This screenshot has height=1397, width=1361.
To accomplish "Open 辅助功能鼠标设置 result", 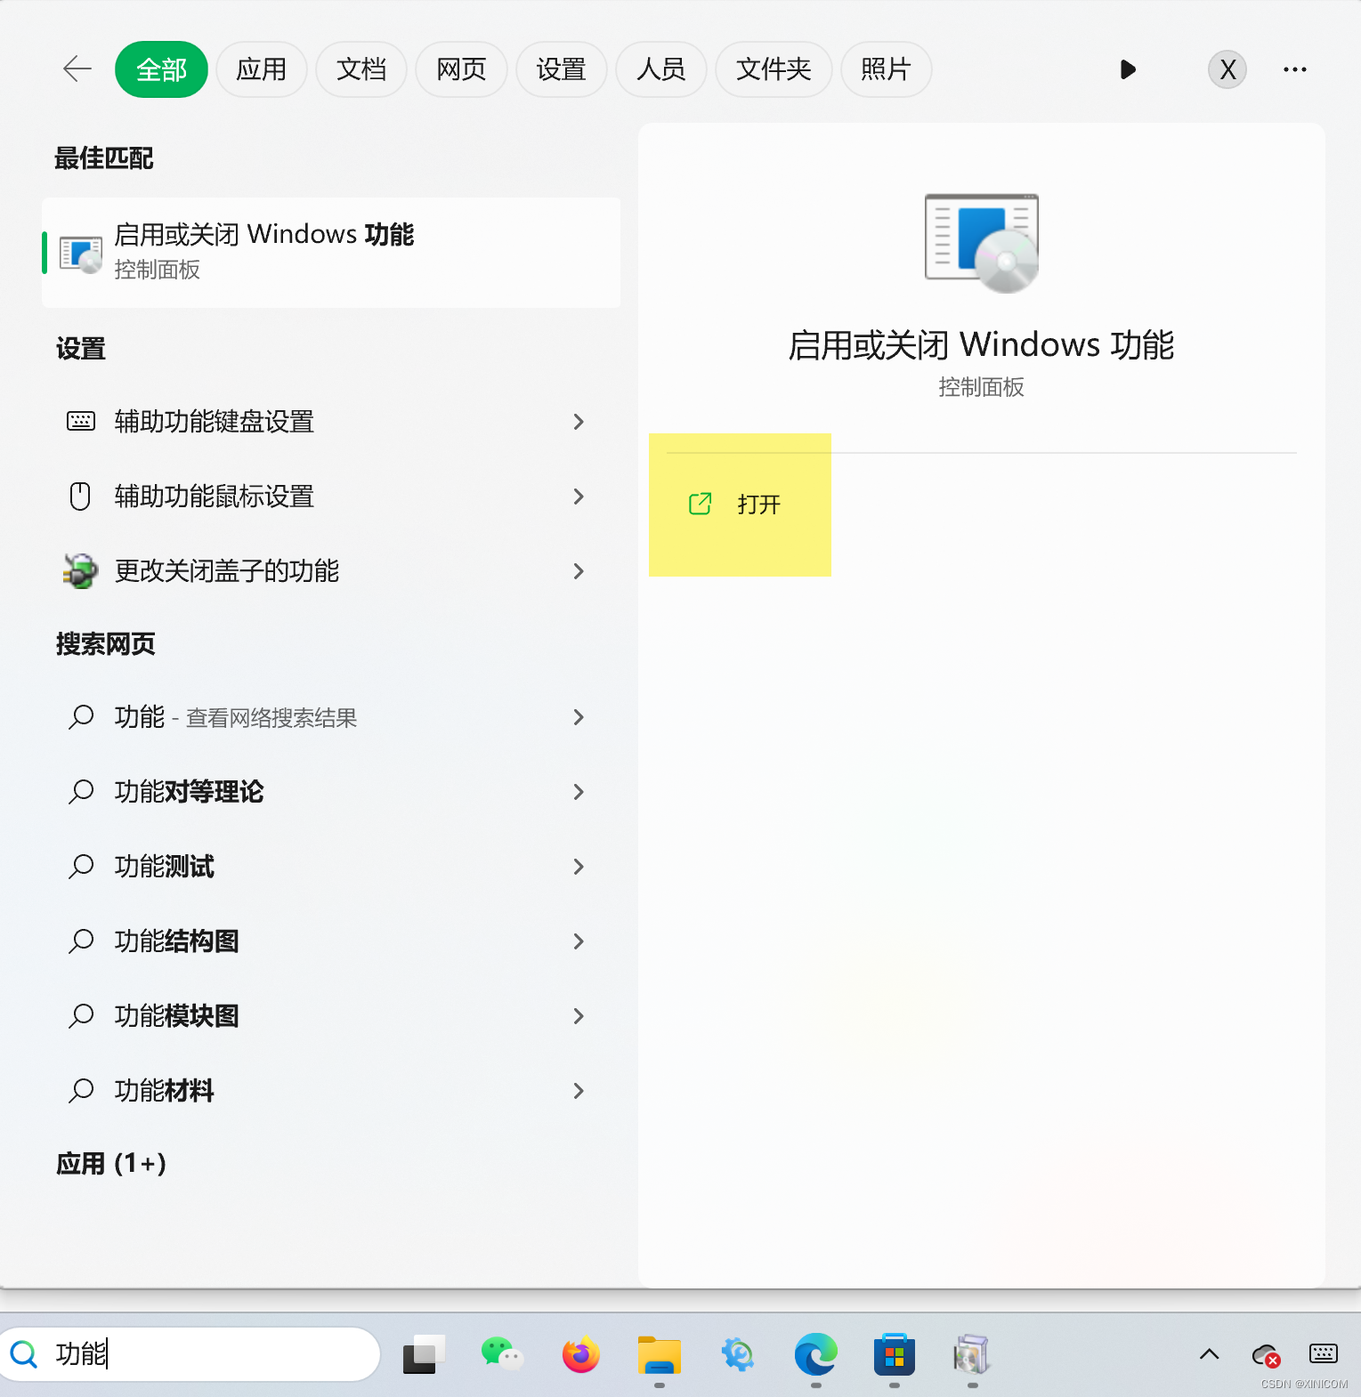I will (x=331, y=497).
